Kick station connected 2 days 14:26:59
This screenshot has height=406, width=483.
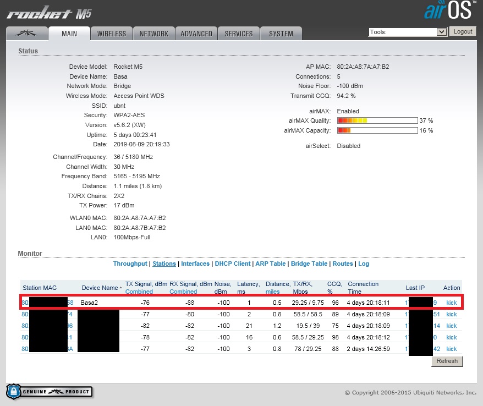tap(451, 349)
